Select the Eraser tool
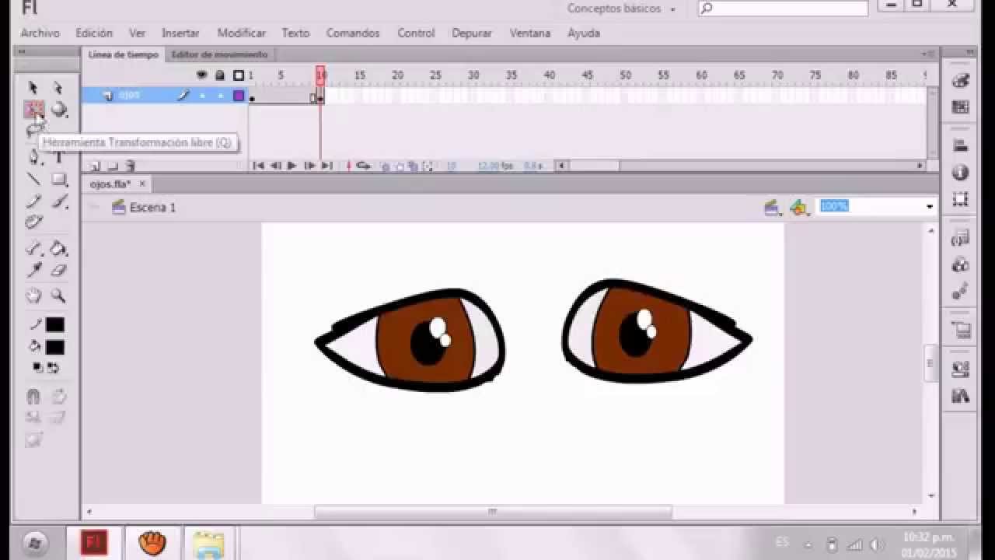 (x=59, y=270)
